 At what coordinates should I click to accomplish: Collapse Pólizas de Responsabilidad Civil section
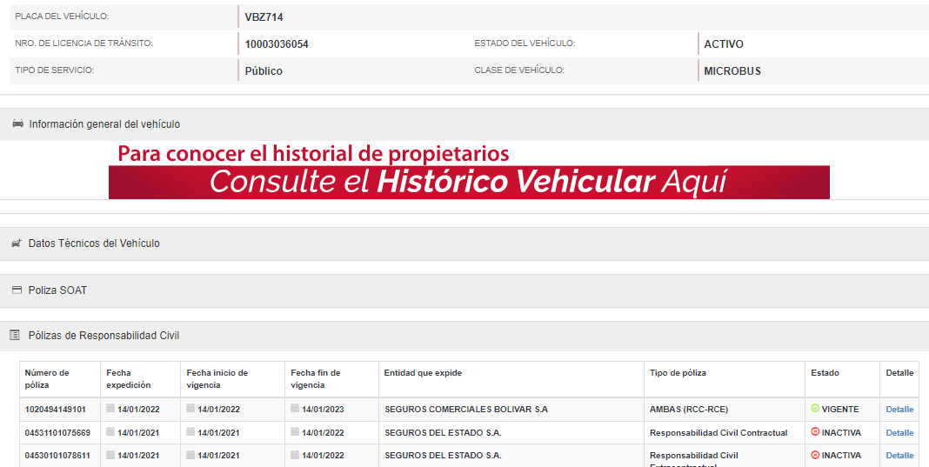pos(104,335)
